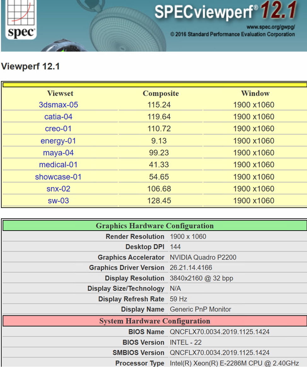
Task: Open the 3dsmax-05 viewset link
Action: (x=58, y=105)
